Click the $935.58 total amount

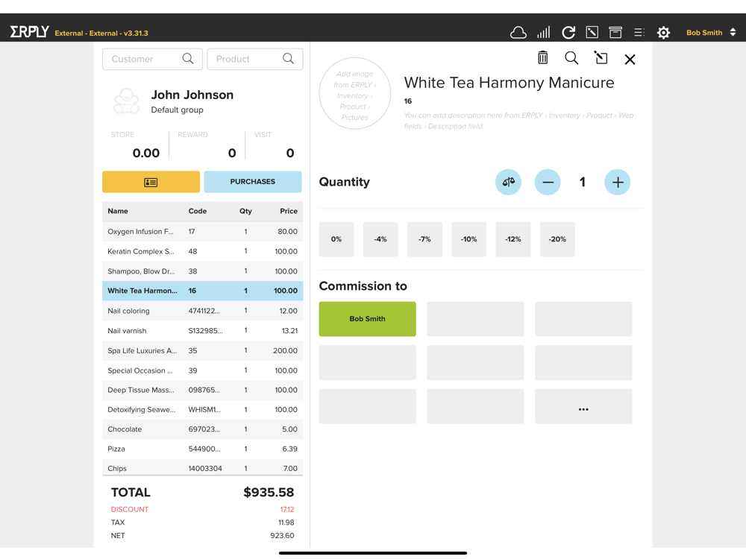pos(269,493)
